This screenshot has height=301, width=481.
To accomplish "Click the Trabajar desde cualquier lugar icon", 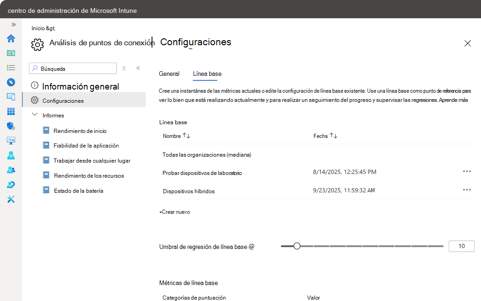I will point(46,160).
